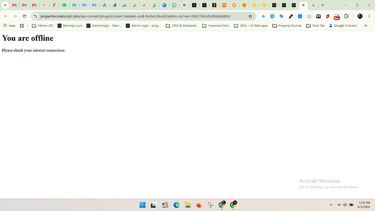Screen dimensions: 375x211
Task: Expand the Important Sites bookmark folder
Action: point(215,26)
